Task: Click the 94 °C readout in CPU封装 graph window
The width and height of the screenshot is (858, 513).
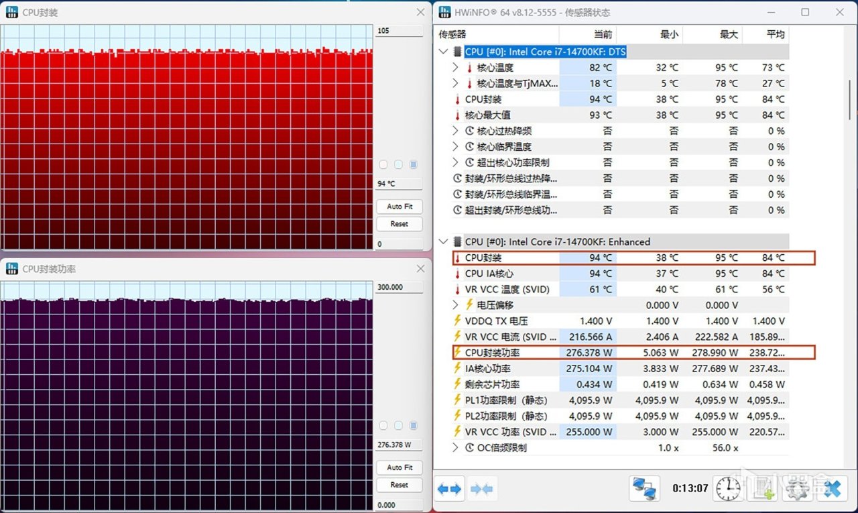Action: [x=399, y=184]
